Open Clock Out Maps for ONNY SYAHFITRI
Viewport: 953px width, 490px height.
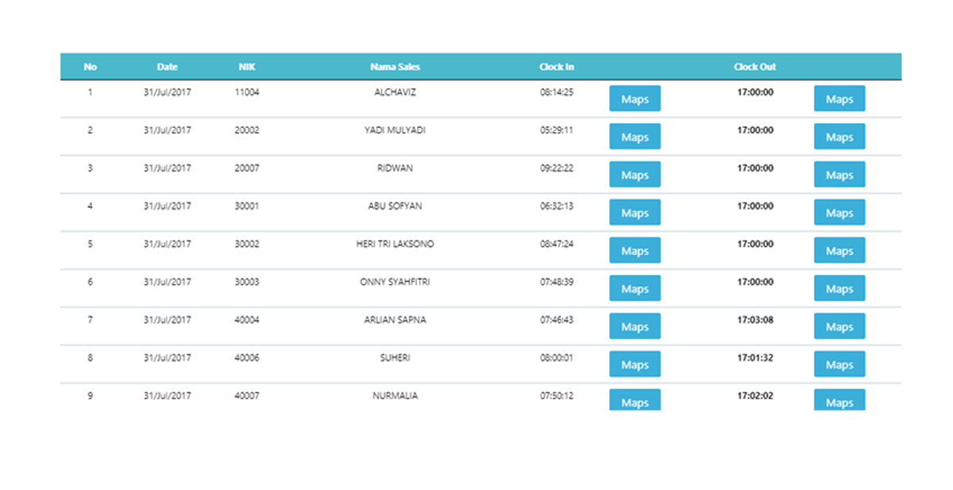click(839, 289)
